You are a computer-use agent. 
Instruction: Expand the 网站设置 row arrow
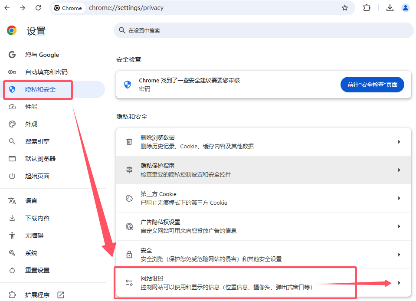pos(399,283)
